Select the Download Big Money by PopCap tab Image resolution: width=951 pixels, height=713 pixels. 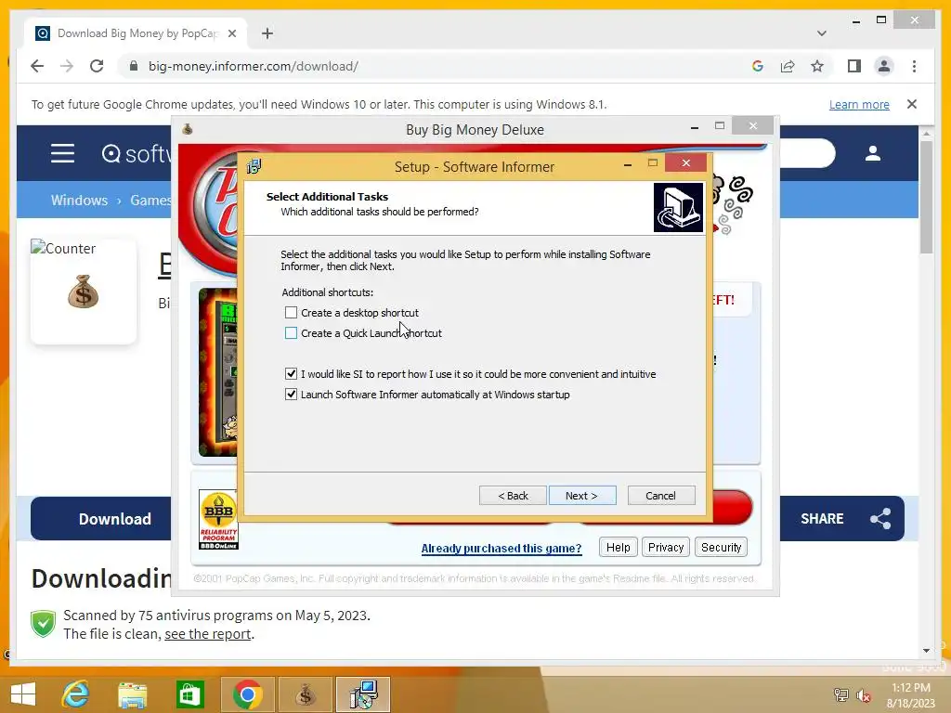tap(136, 33)
